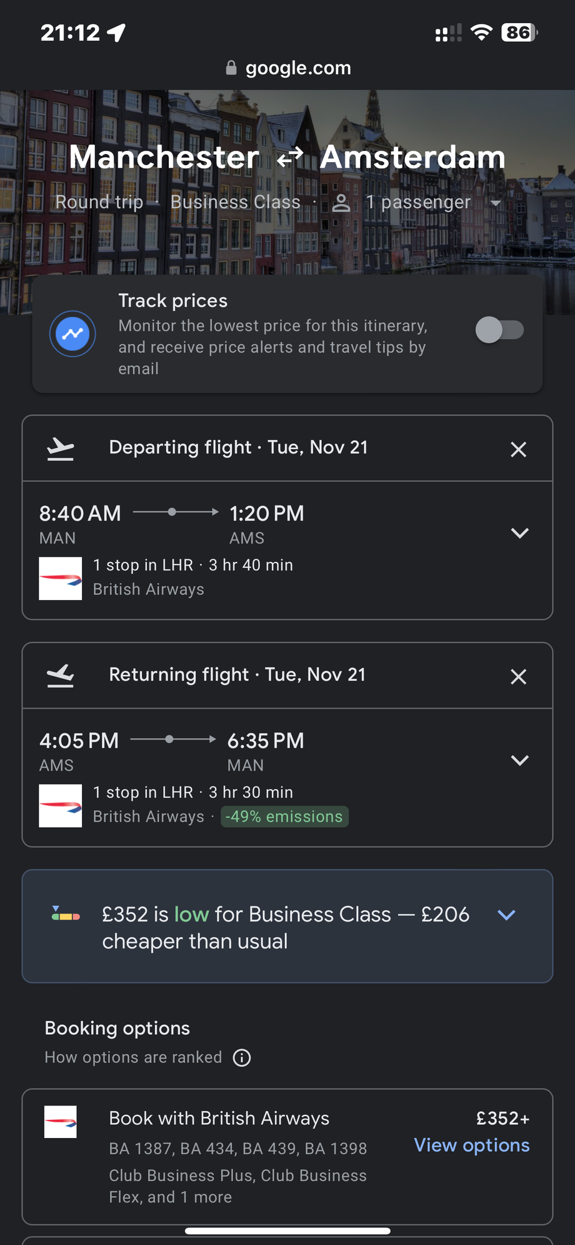
Task: Tap View options for British Airways
Action: (x=471, y=1145)
